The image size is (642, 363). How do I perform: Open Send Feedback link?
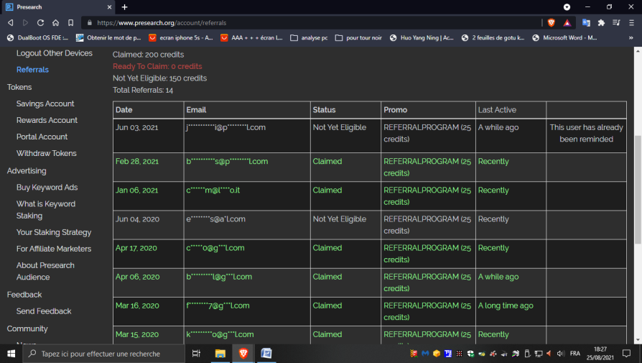[44, 311]
